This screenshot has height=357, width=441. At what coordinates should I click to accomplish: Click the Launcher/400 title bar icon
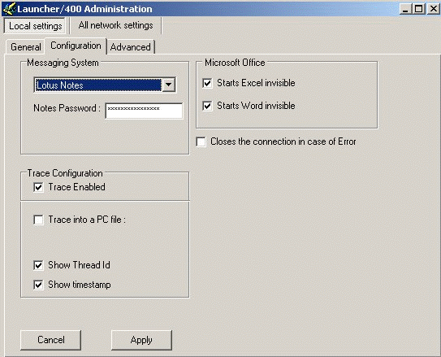[9, 9]
